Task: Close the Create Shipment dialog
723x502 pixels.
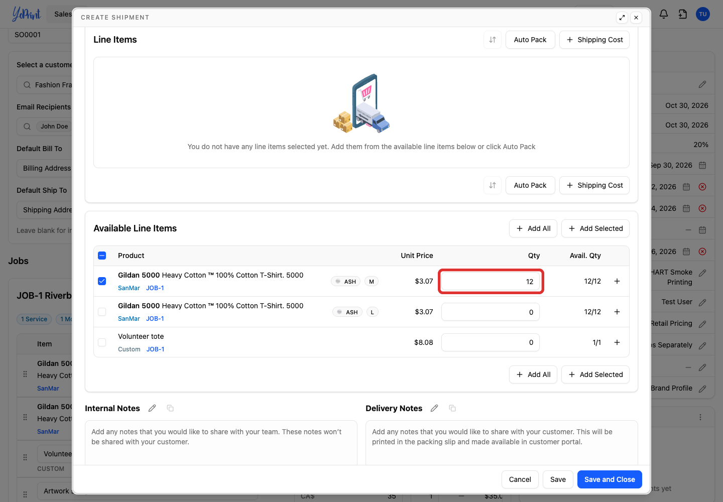Action: [x=636, y=18]
